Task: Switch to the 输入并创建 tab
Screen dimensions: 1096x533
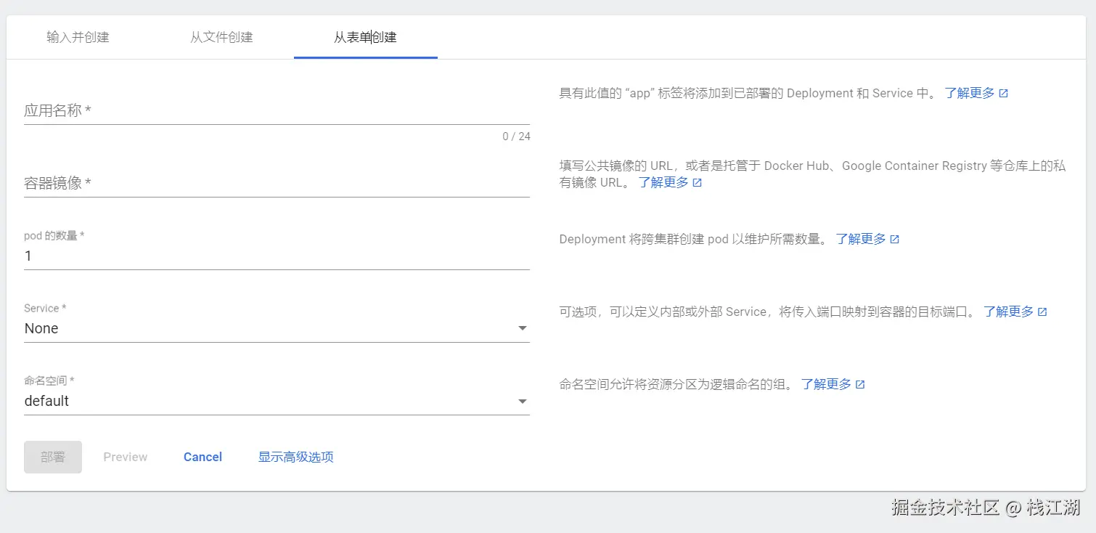Action: click(78, 37)
